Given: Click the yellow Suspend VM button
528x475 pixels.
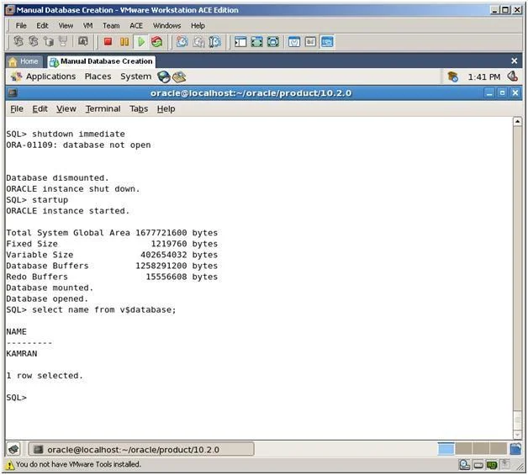Looking at the screenshot, I should click(x=124, y=42).
